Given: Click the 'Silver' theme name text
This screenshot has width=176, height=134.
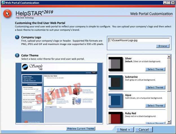Looking at the screenshot, I should (128, 59).
